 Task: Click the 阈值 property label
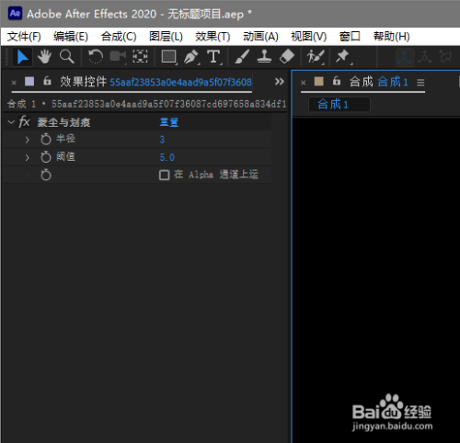tap(65, 156)
